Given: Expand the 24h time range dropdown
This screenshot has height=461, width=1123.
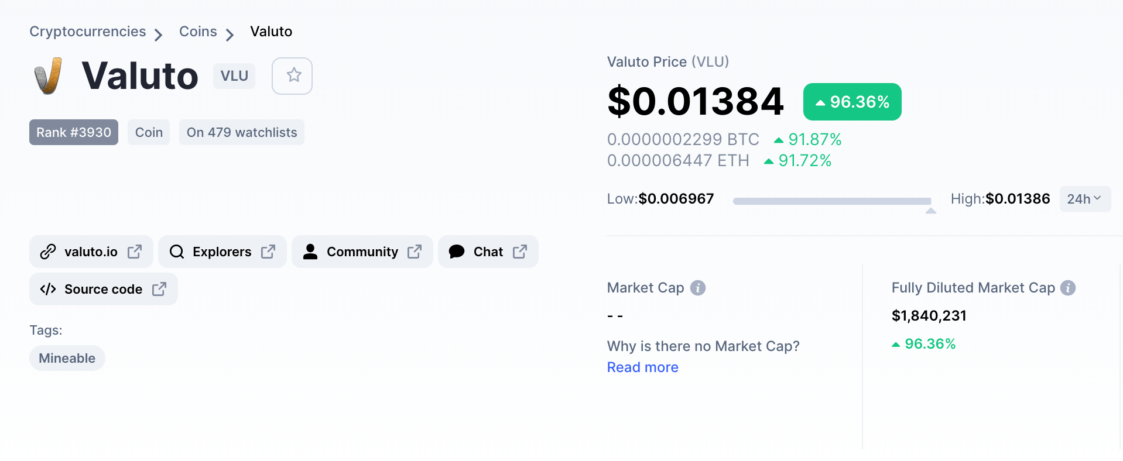Looking at the screenshot, I should click(x=1085, y=199).
